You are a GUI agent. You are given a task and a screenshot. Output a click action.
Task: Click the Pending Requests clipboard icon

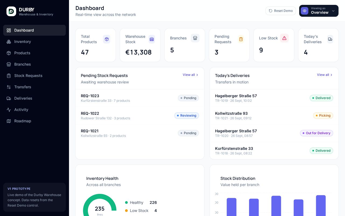[241, 39]
